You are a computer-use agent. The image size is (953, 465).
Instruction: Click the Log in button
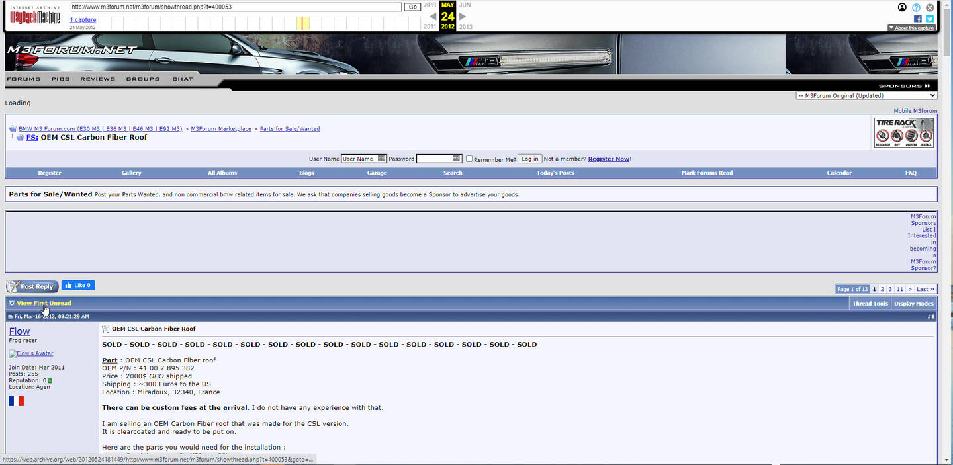[x=529, y=159]
